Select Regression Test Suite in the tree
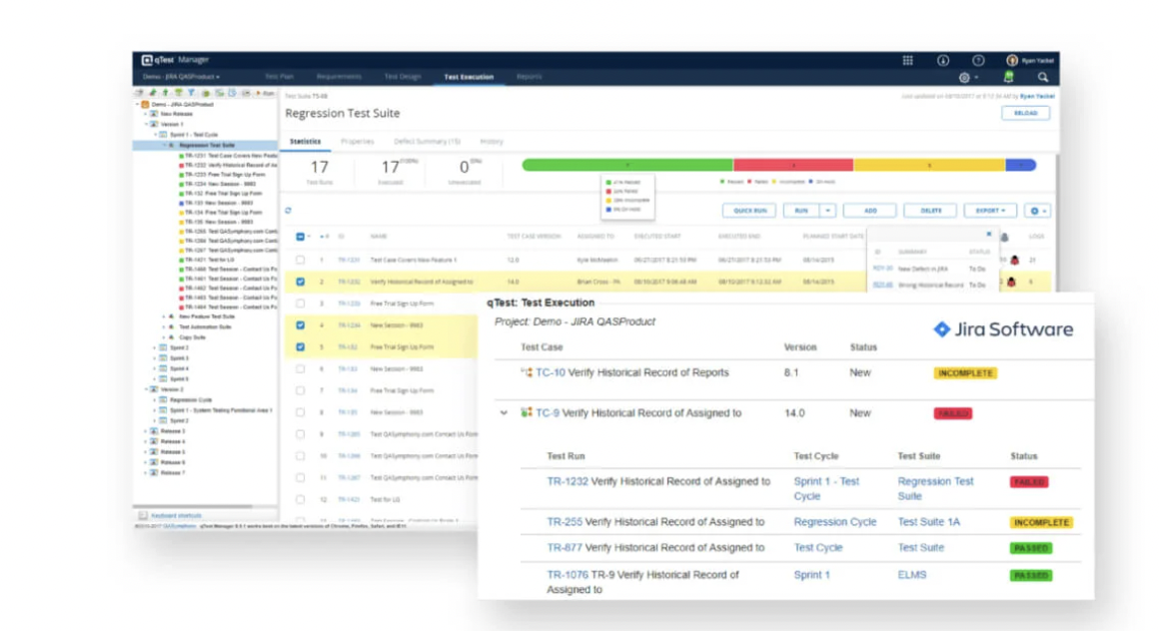 coord(206,146)
